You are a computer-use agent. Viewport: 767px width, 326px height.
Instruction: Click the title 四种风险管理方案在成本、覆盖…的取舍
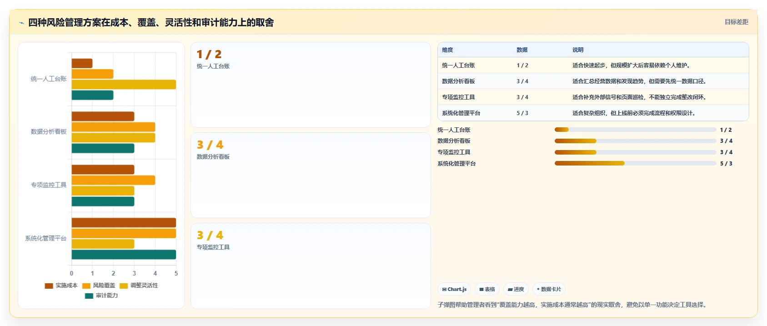click(x=151, y=23)
